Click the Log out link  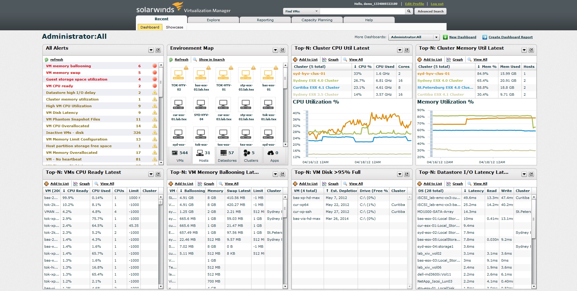(x=437, y=4)
